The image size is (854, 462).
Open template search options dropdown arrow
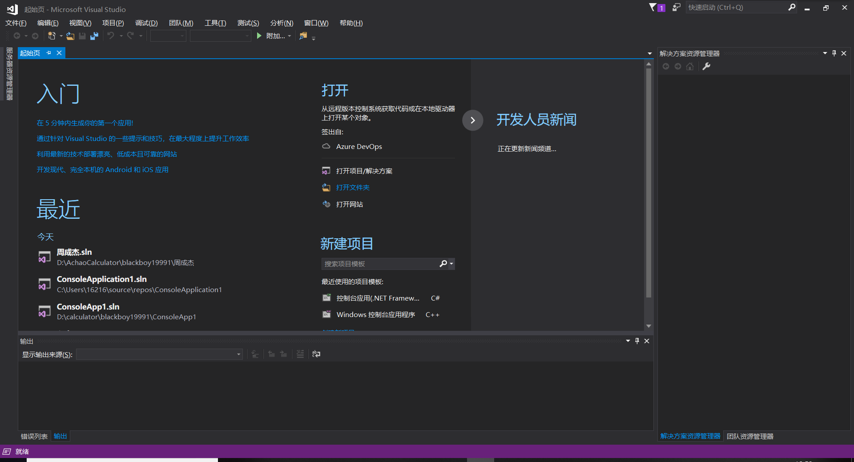pyautogui.click(x=451, y=264)
